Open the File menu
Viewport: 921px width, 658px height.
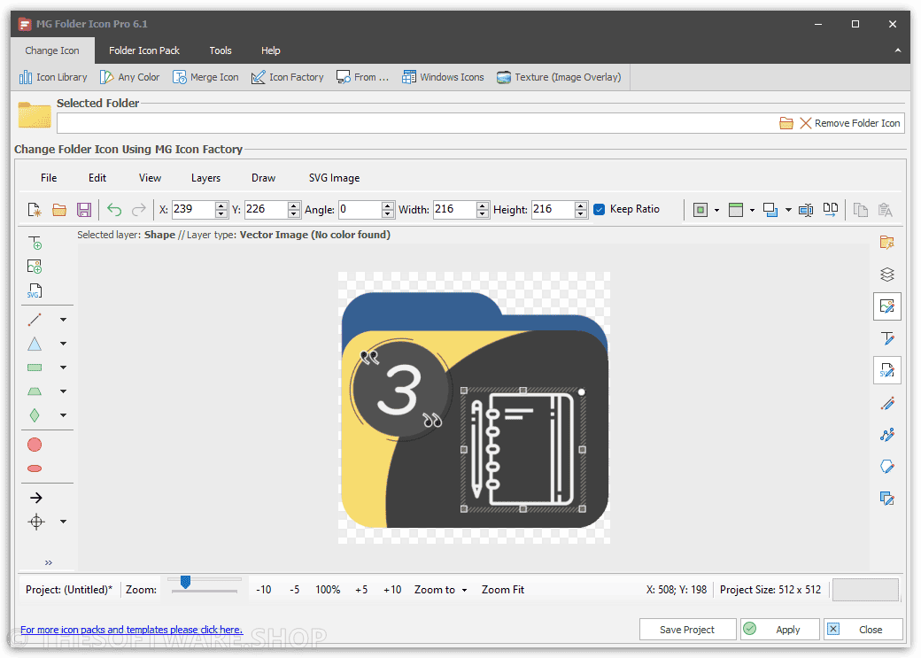[49, 178]
